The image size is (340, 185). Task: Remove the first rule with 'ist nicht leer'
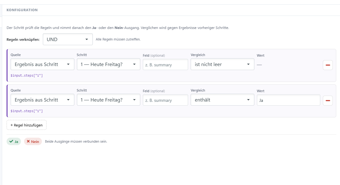tap(327, 65)
